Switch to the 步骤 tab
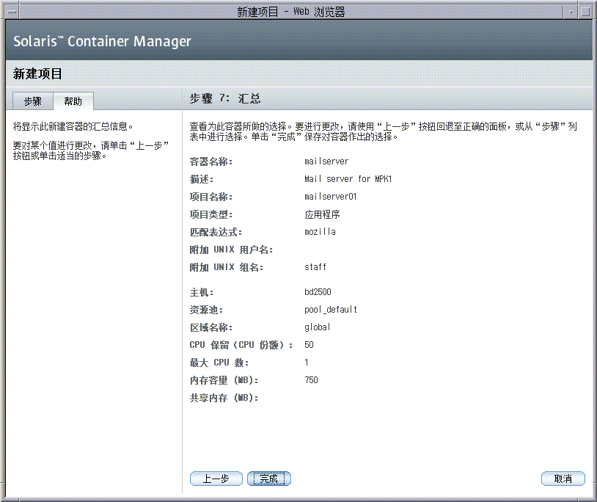The height and width of the screenshot is (502, 597). (33, 101)
